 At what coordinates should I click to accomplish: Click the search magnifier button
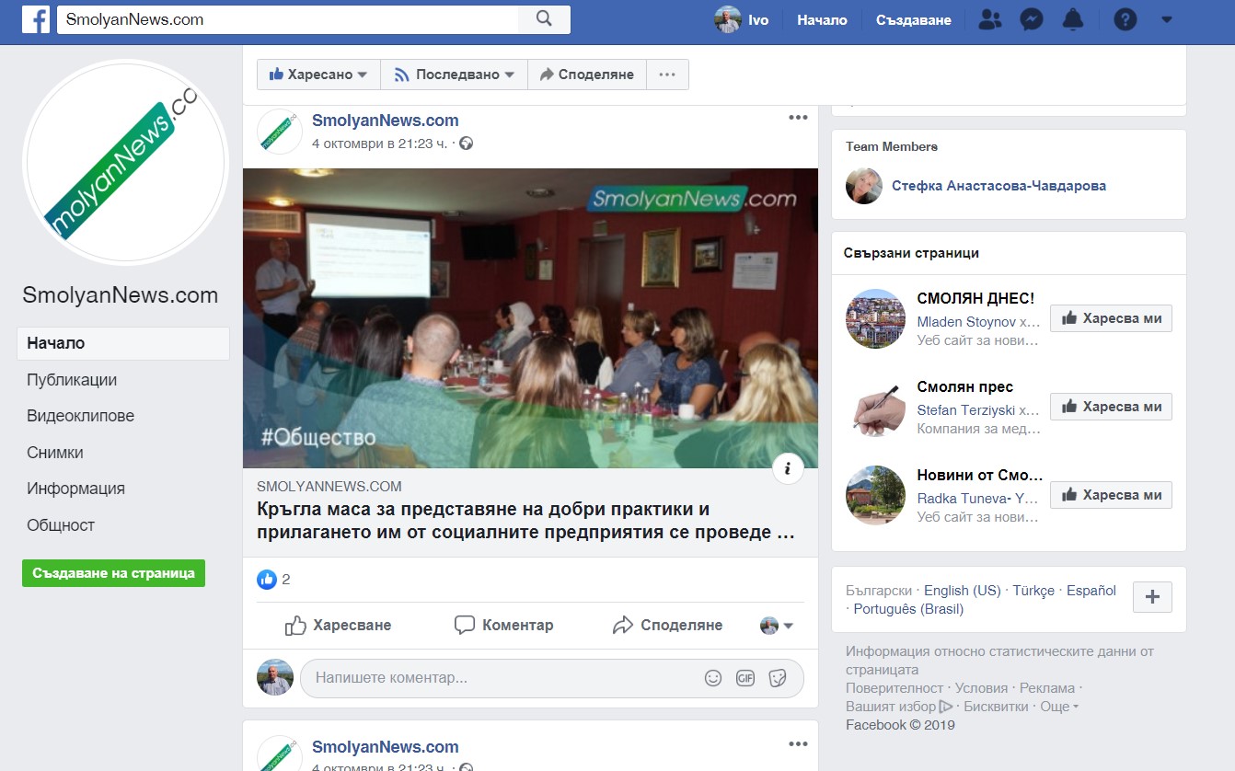(x=544, y=19)
